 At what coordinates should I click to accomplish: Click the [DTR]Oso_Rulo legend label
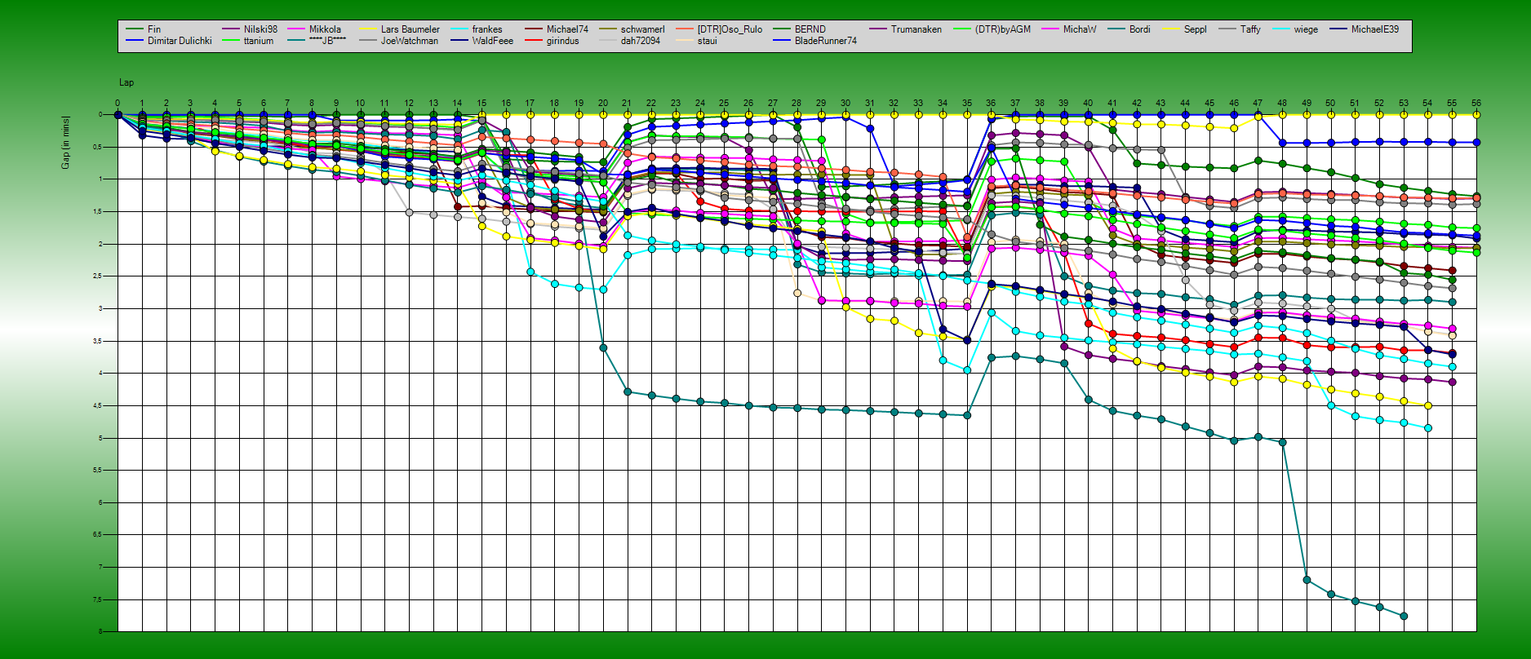(729, 29)
